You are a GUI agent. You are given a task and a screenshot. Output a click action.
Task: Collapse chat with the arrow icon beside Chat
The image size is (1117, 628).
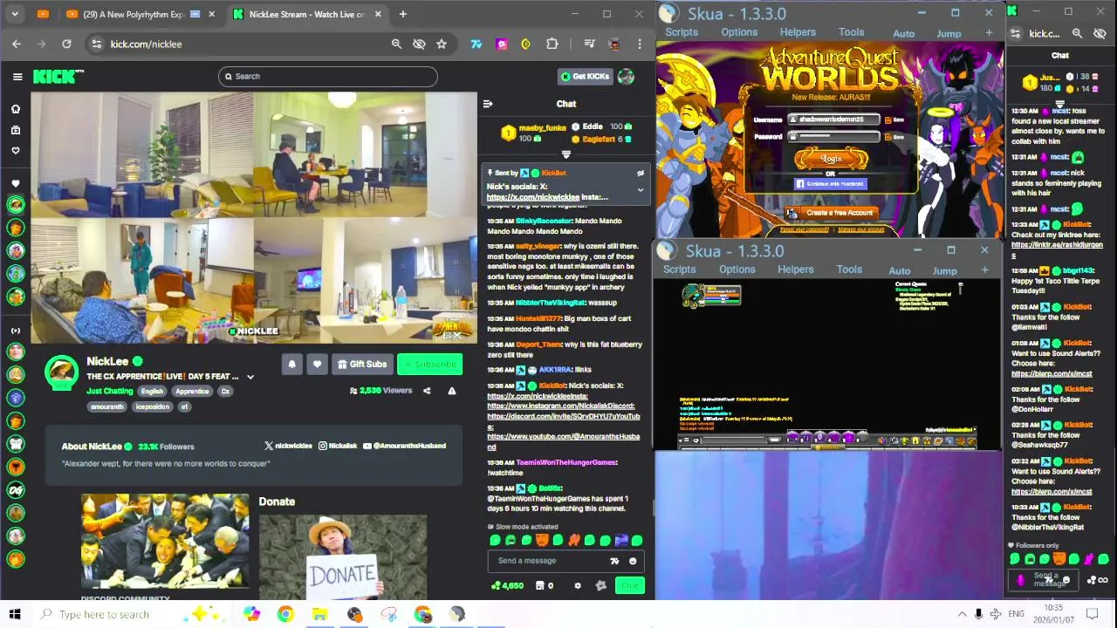pyautogui.click(x=488, y=104)
